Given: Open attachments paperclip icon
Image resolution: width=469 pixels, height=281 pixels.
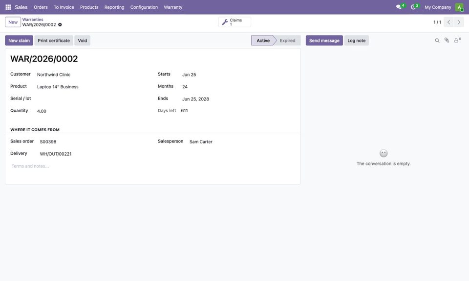Looking at the screenshot, I should tap(447, 40).
